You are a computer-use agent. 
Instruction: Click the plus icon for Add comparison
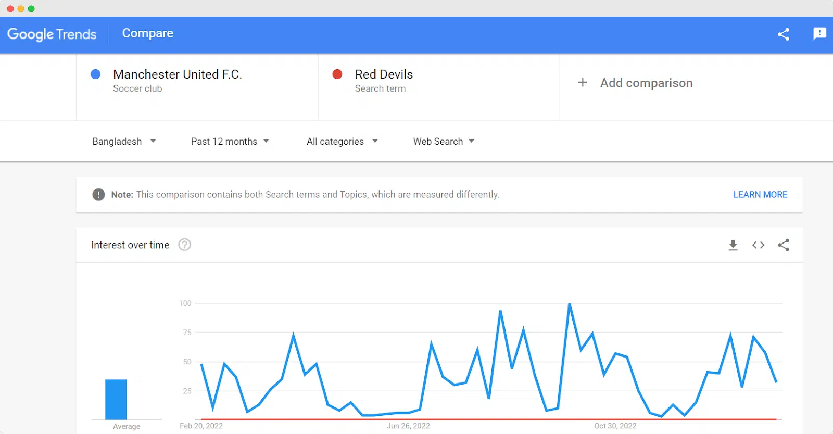coord(583,83)
